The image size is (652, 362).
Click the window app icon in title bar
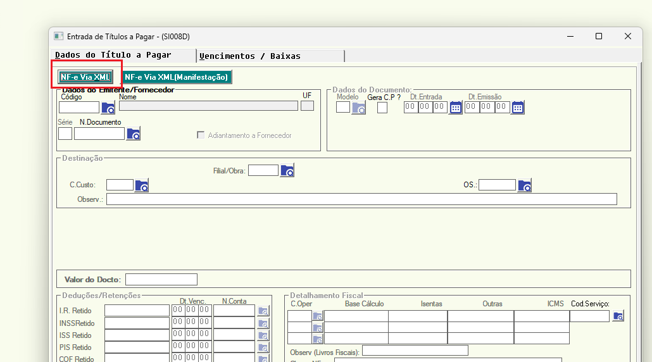click(59, 36)
